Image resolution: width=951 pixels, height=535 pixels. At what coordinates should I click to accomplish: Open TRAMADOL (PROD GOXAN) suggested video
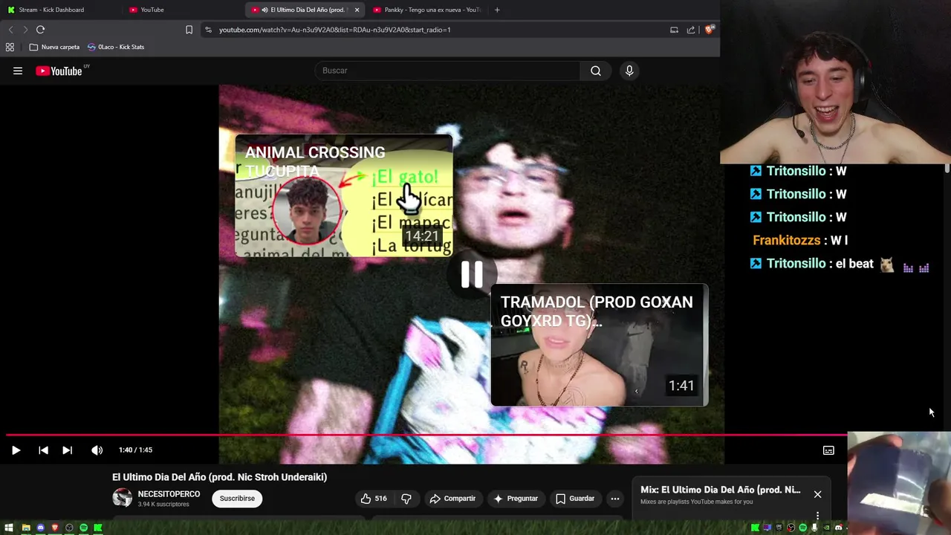tap(599, 345)
